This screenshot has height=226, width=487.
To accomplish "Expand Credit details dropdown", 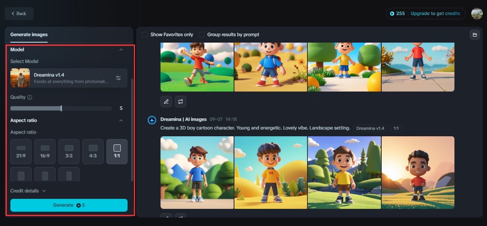I will (28, 191).
